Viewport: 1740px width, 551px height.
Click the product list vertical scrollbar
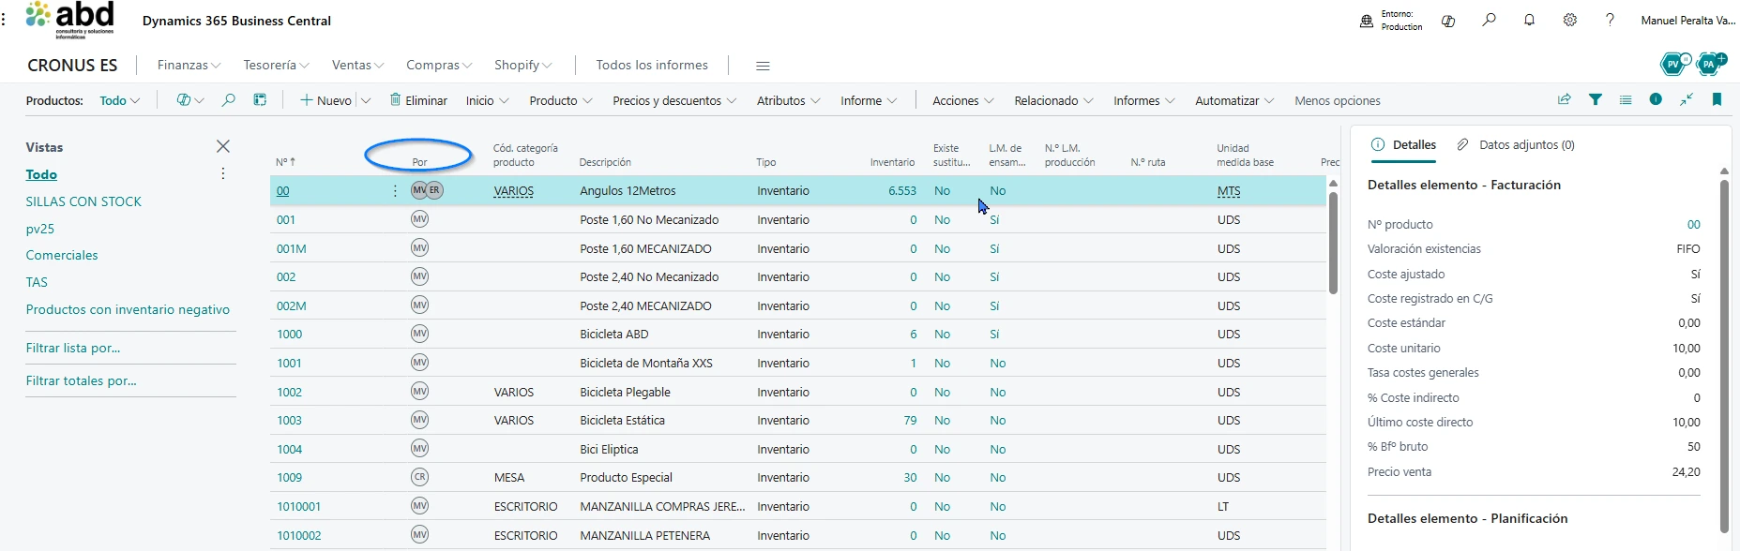click(x=1333, y=244)
